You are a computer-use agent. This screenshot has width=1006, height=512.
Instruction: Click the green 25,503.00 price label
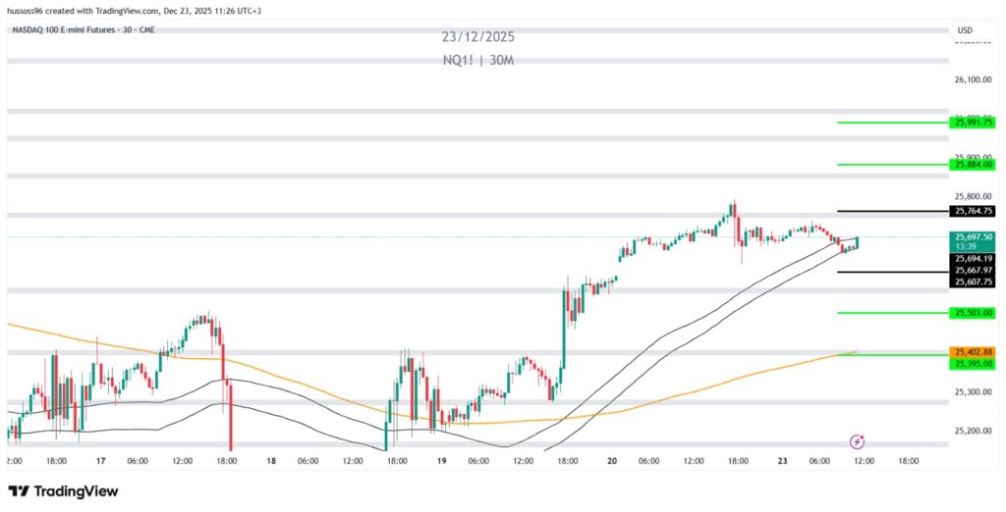[973, 313]
